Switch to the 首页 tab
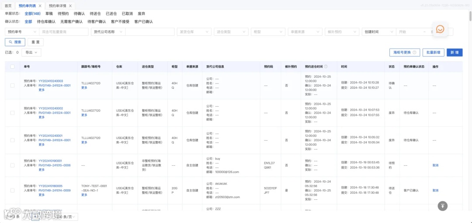 (8, 6)
